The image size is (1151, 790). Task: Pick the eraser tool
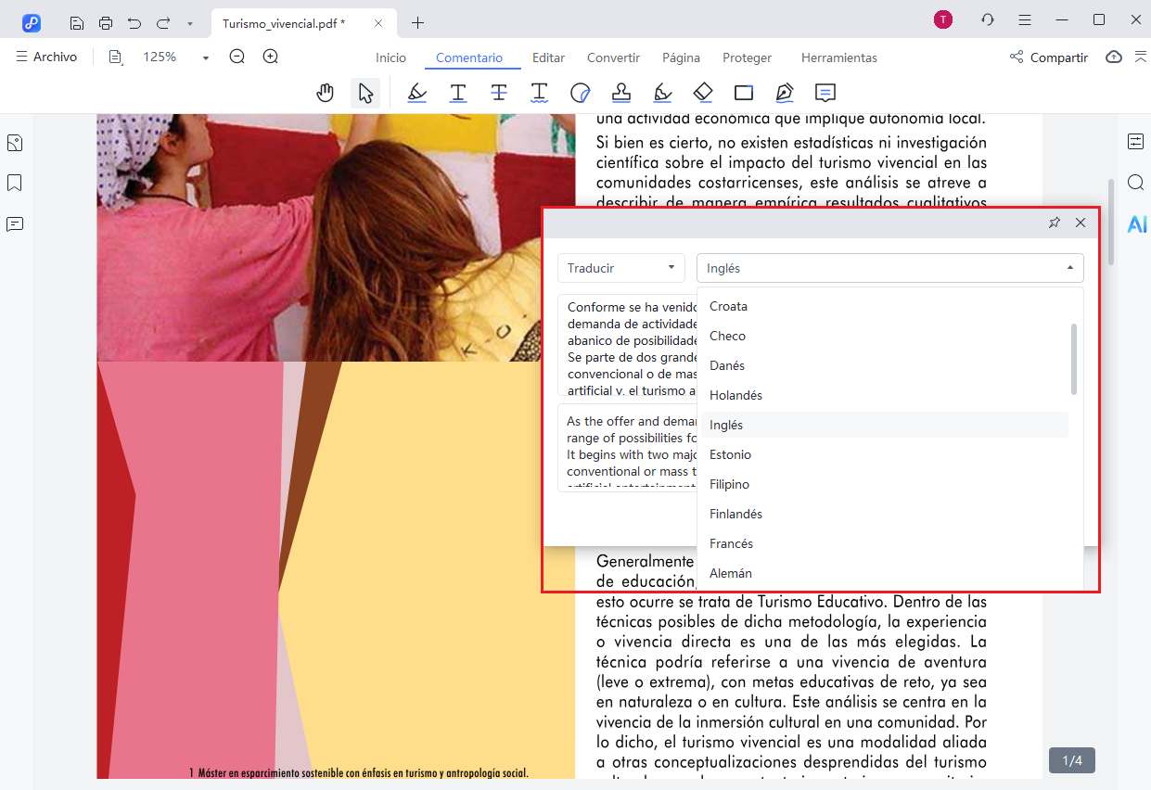pyautogui.click(x=703, y=93)
